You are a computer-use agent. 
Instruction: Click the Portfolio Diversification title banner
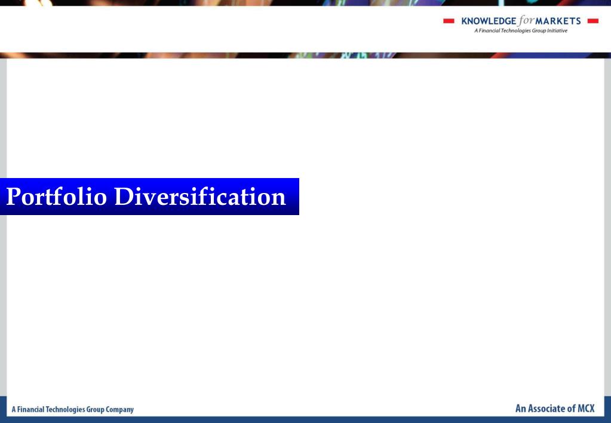pos(150,197)
